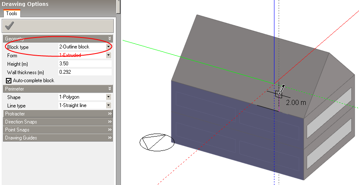This screenshot has width=359, height=185.
Task: Open the Line type dropdown
Action: tap(108, 105)
